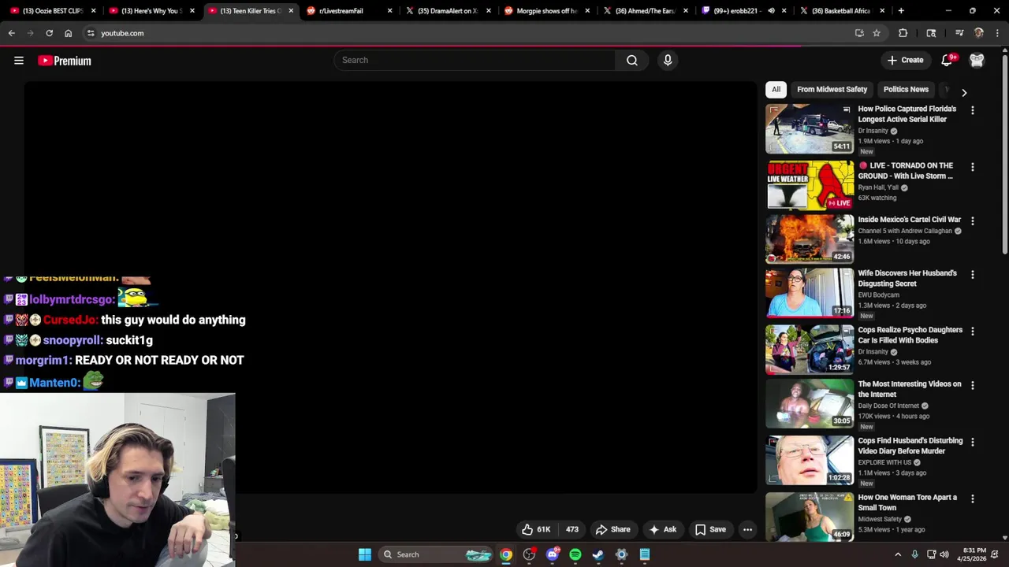The width and height of the screenshot is (1009, 567).
Task: Open Spotify from the taskbar
Action: (575, 554)
